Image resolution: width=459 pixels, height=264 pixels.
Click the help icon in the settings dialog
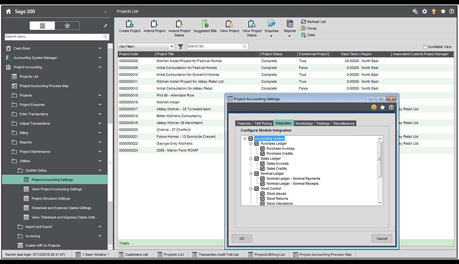(391, 107)
